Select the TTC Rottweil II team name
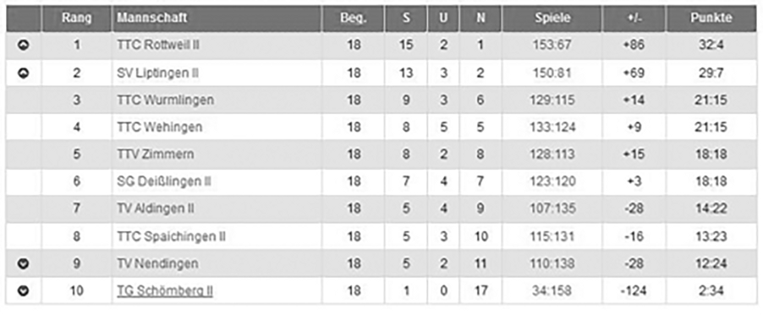 (158, 46)
